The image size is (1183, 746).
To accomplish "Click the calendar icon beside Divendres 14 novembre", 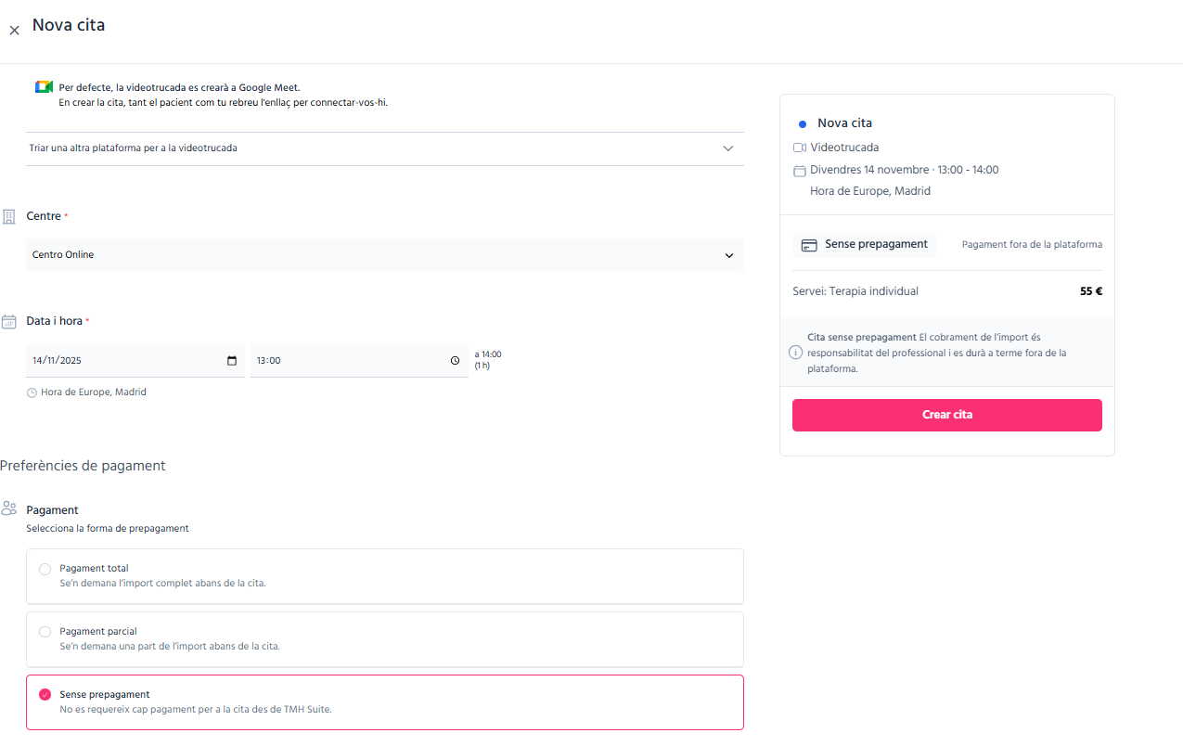I will (800, 171).
